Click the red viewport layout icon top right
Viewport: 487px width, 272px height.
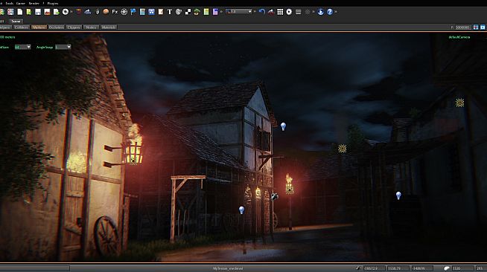point(476,27)
